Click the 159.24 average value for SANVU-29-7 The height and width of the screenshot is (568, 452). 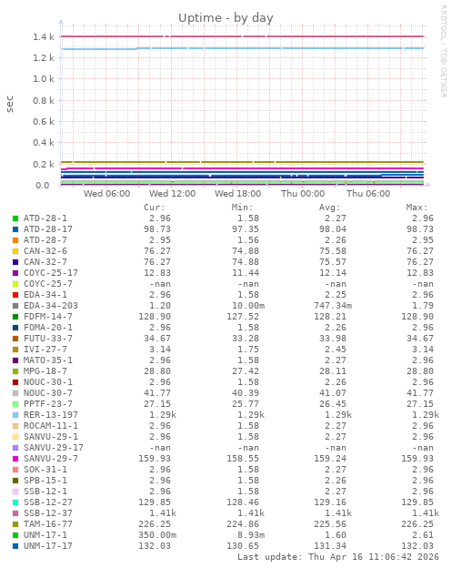coord(330,459)
